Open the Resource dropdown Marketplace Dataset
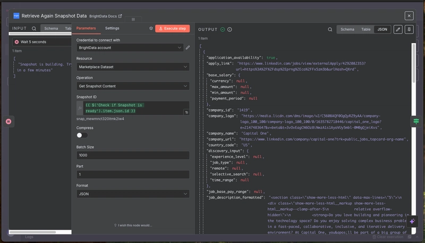This screenshot has width=425, height=243. click(133, 67)
